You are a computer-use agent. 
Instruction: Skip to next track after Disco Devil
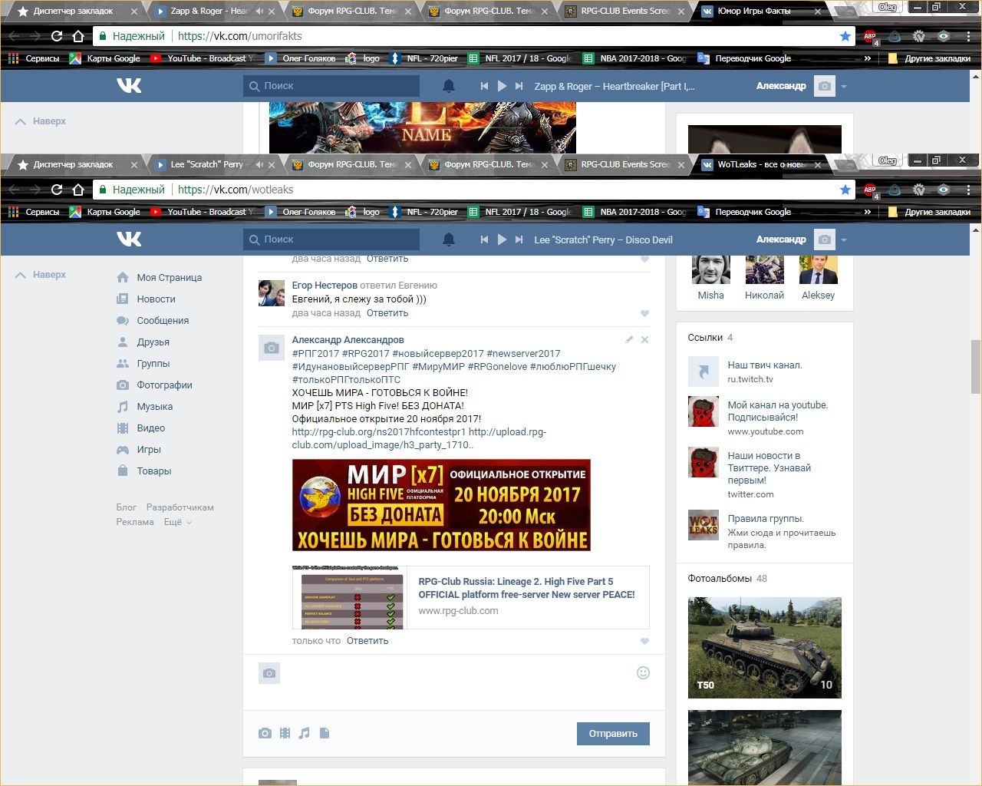[x=519, y=239]
